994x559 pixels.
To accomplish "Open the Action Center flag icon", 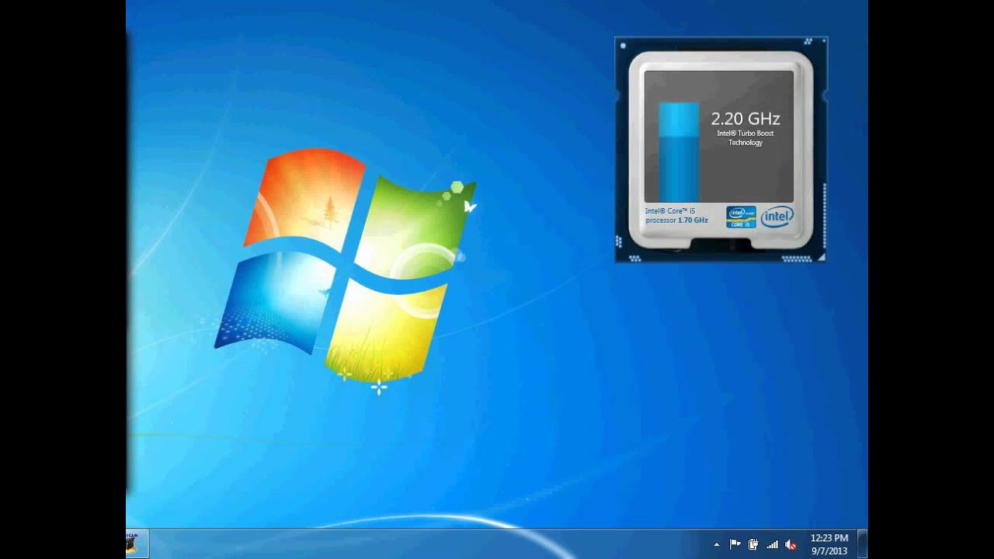I will point(735,544).
